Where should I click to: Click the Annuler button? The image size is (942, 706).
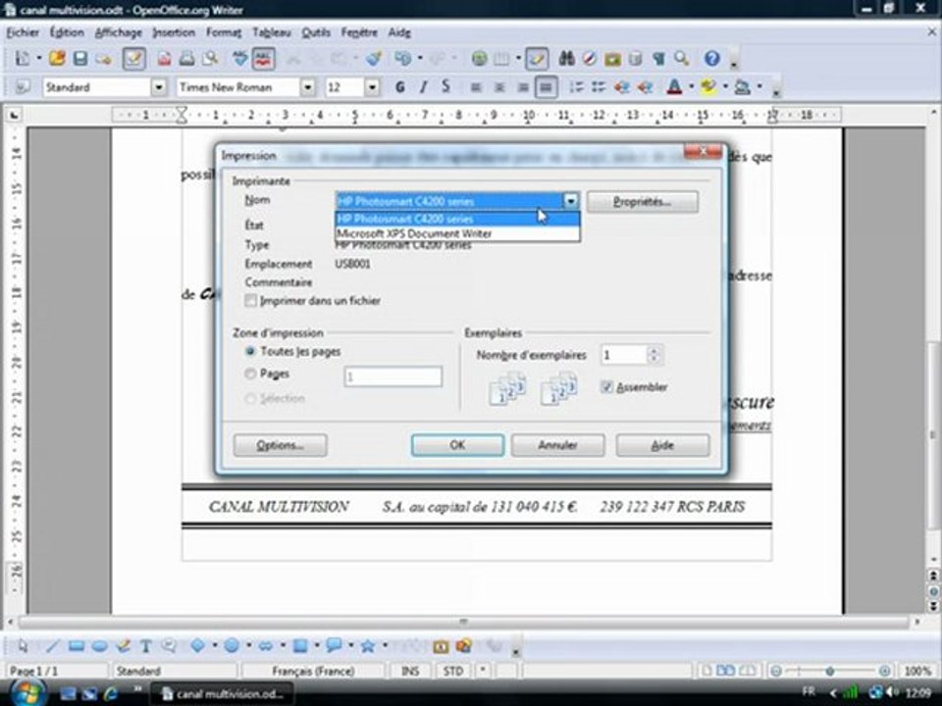(x=557, y=445)
